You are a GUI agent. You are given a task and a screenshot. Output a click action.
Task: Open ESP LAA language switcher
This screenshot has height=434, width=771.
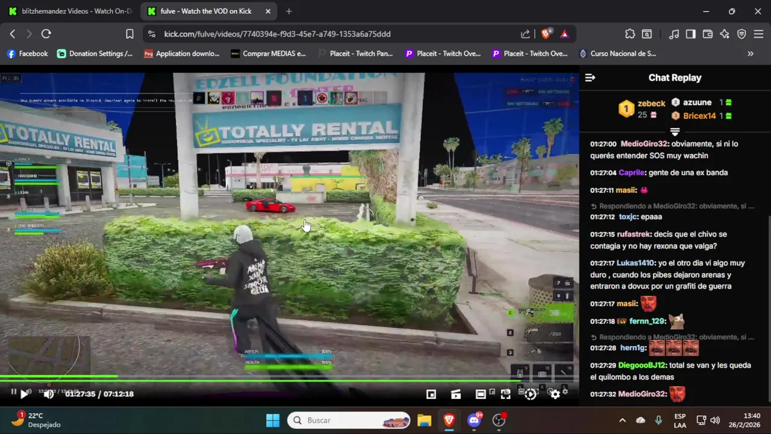click(x=679, y=420)
